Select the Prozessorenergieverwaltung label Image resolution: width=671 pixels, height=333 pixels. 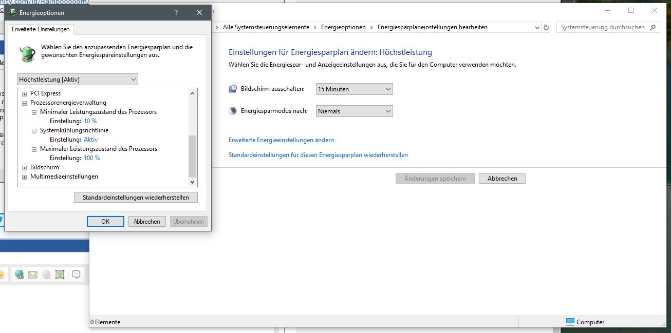[x=68, y=103]
